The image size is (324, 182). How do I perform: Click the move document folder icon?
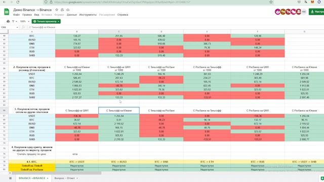[x=62, y=10]
